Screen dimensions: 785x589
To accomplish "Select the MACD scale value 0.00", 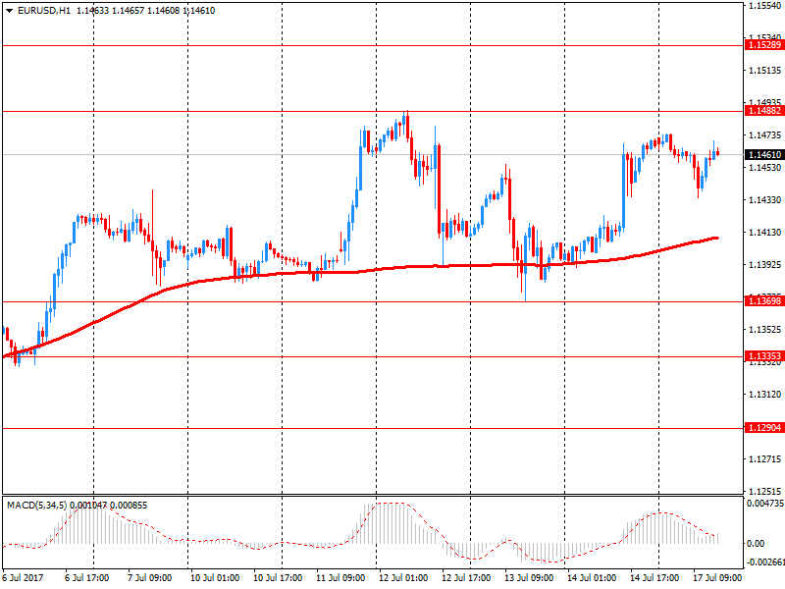I will (x=756, y=544).
